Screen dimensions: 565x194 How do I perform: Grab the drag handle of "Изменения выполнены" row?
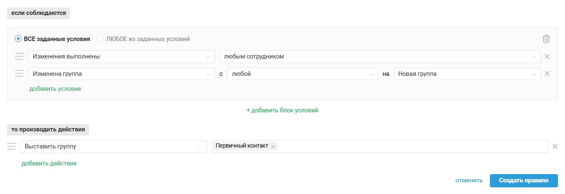pos(19,57)
